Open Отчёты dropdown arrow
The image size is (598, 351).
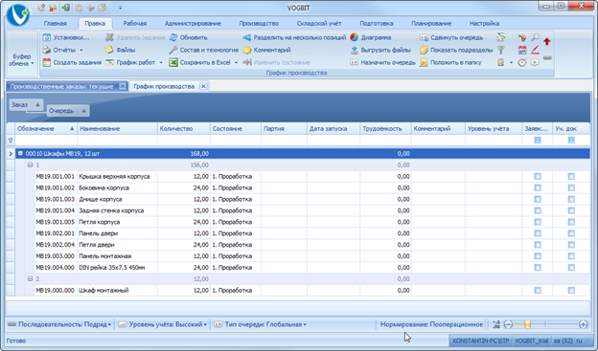point(81,51)
